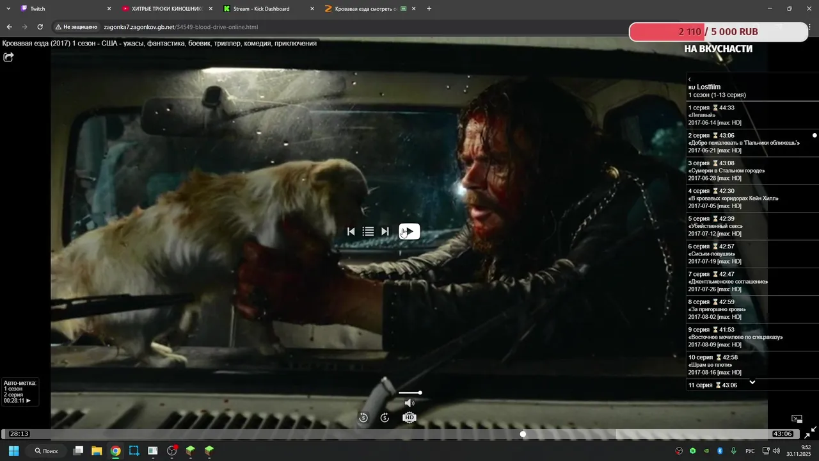Click the taskbar Поиск search box

click(46, 451)
